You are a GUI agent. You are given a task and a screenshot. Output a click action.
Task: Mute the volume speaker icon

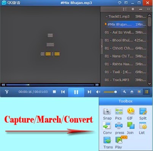point(98,92)
